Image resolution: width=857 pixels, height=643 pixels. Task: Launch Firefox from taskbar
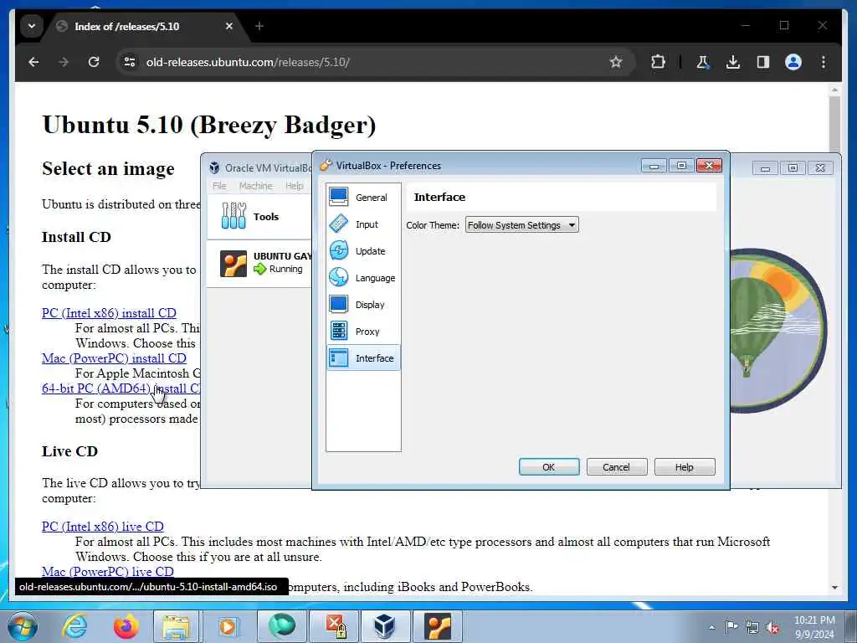pyautogui.click(x=126, y=626)
